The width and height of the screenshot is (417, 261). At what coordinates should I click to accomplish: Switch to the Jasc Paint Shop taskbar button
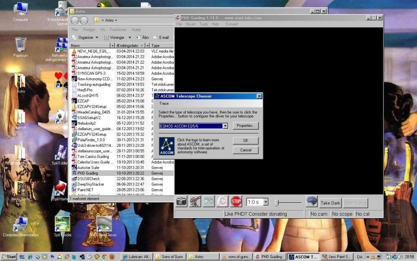click(337, 257)
